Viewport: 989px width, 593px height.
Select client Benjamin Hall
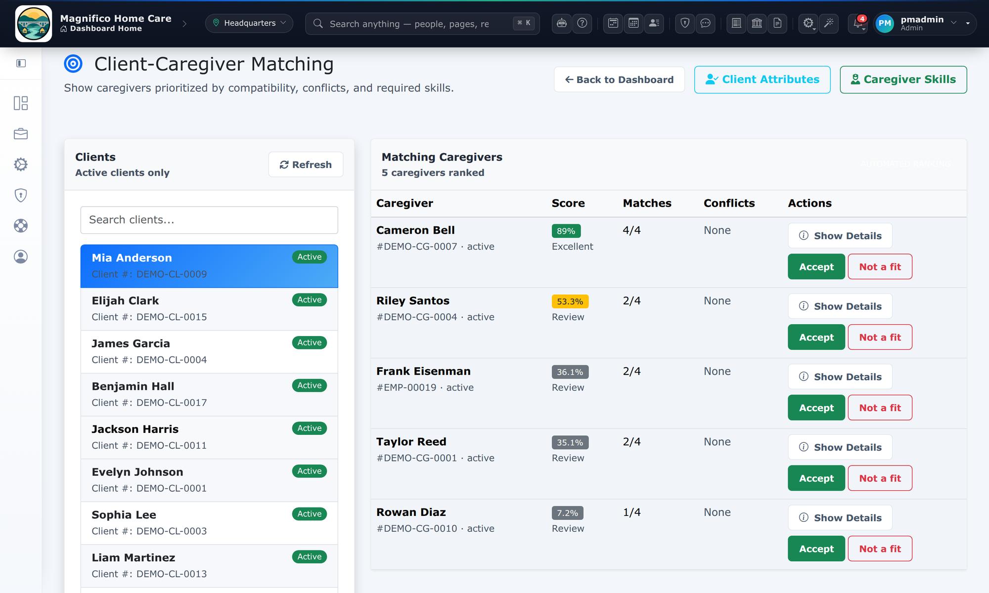209,394
